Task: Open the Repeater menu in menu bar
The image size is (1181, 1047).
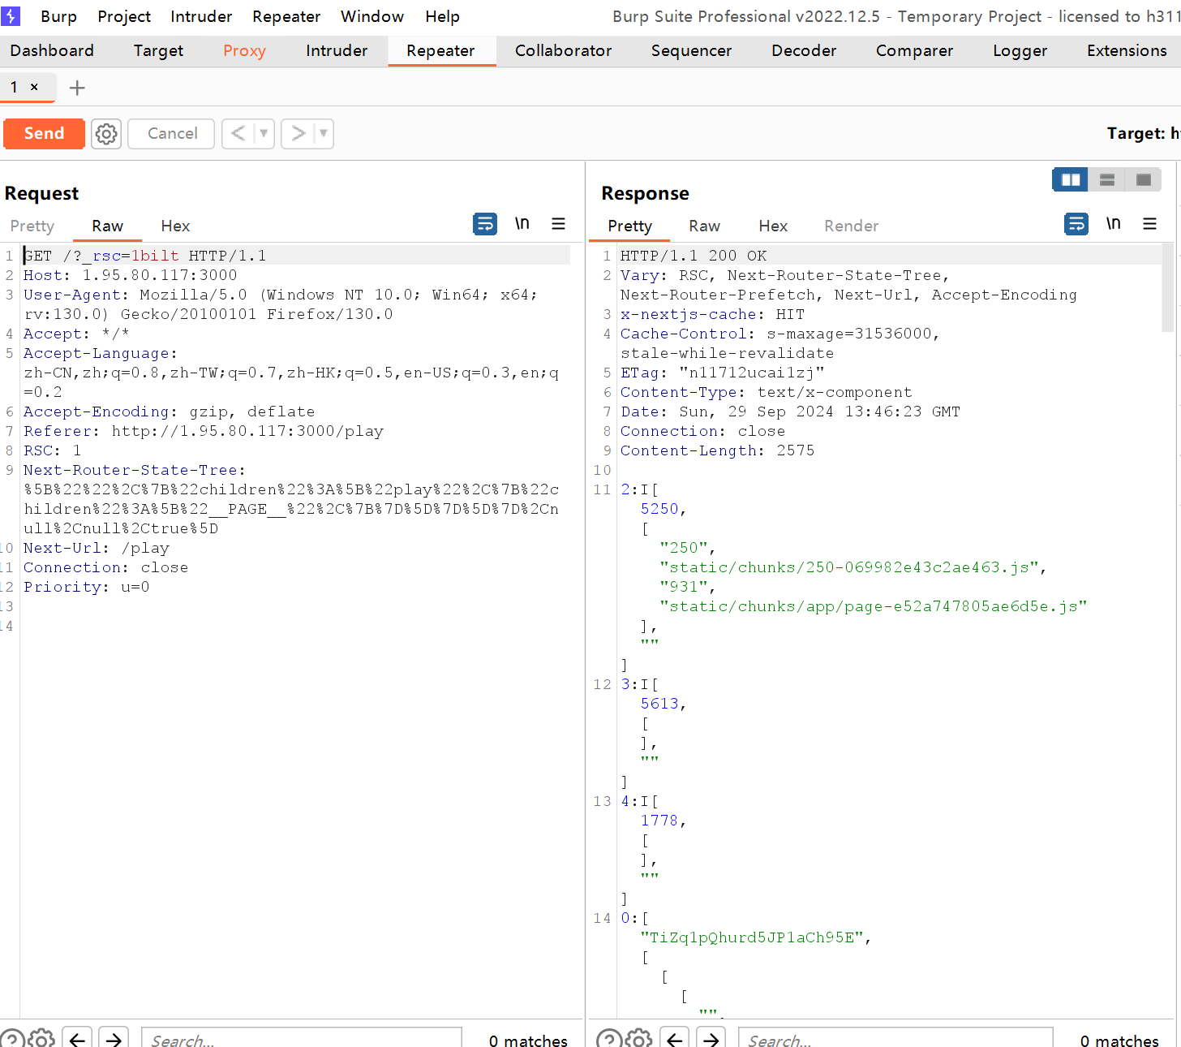Action: click(286, 16)
